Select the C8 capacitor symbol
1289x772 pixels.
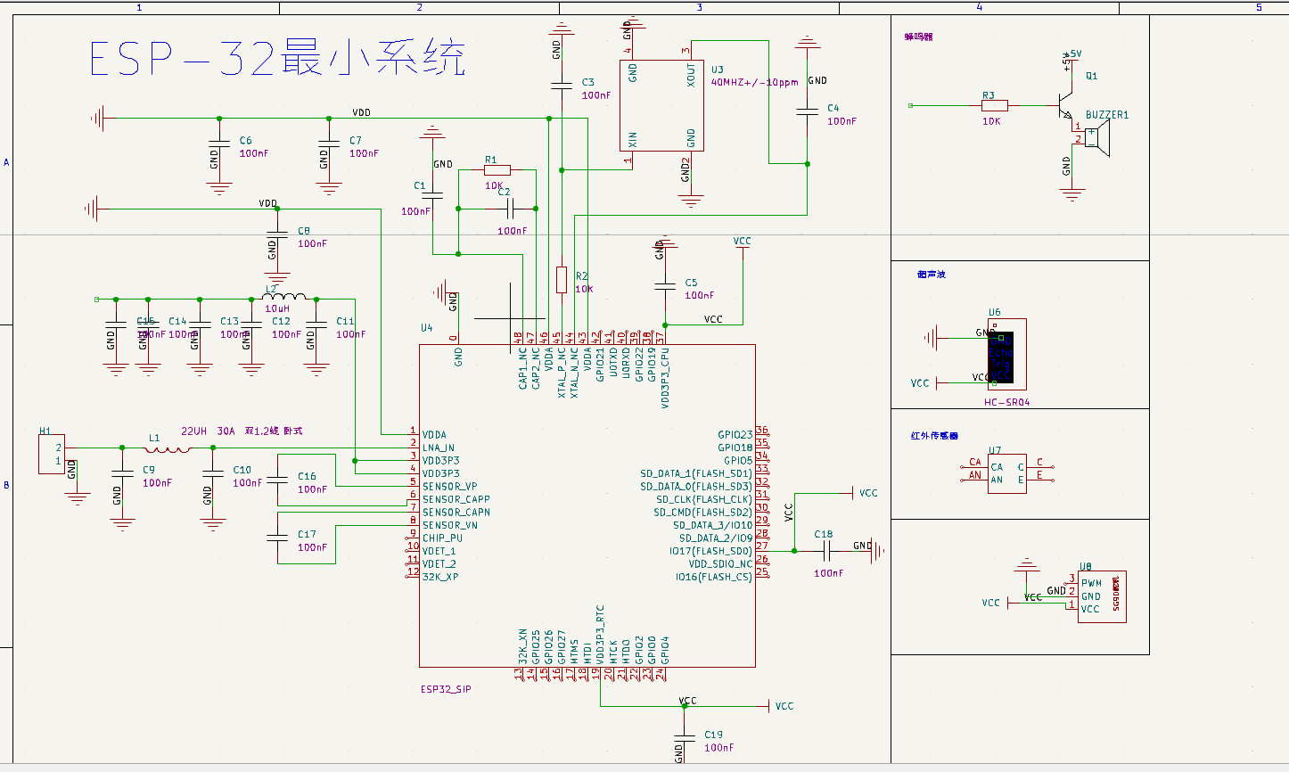277,234
